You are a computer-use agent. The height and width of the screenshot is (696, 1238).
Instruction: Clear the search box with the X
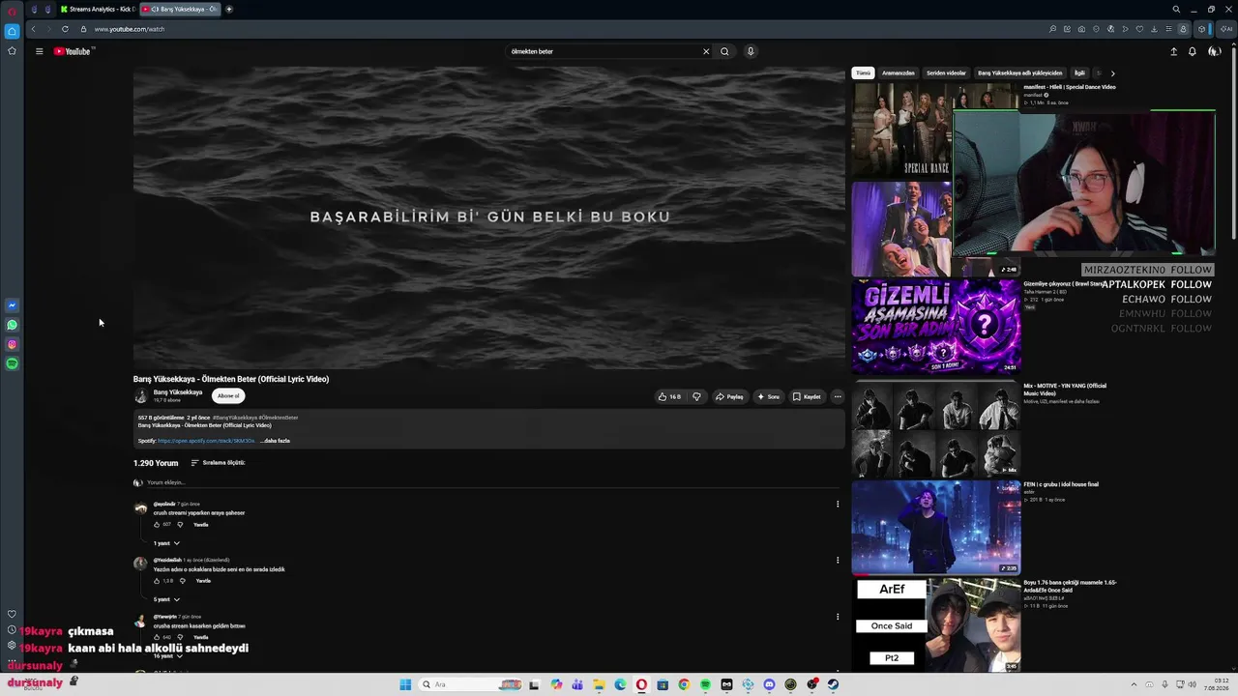tap(706, 51)
